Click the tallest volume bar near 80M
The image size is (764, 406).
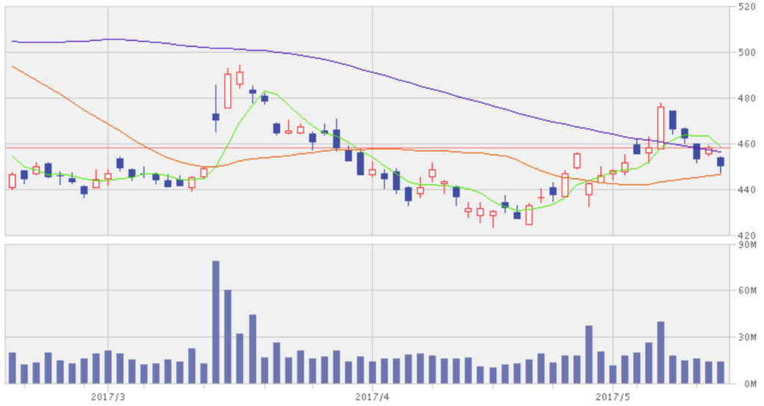(216, 323)
